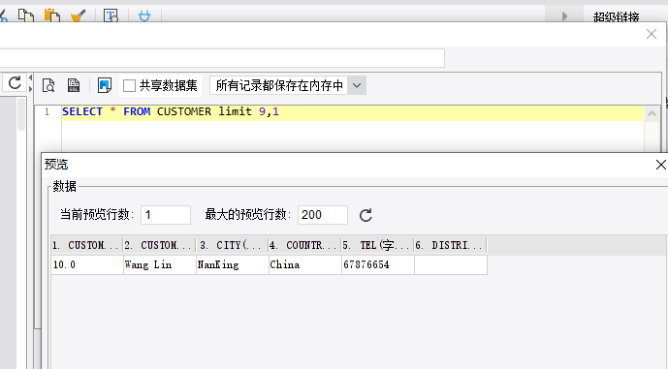668x369 pixels.
Task: Select the cell containing 10.0
Action: click(x=87, y=264)
